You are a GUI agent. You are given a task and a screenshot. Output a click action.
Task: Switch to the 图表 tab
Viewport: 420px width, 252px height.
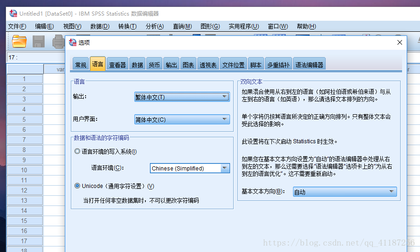pos(188,64)
